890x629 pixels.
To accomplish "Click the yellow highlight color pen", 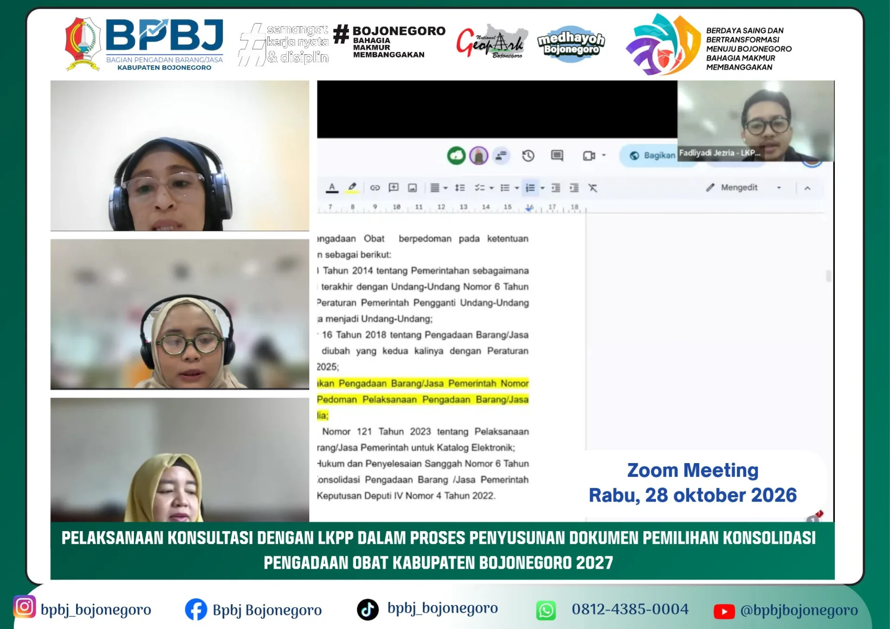I will pyautogui.click(x=352, y=188).
